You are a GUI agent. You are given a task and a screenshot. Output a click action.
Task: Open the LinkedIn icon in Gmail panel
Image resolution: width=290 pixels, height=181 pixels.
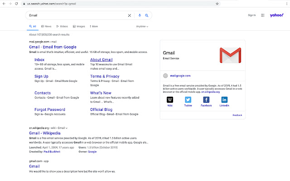pyautogui.click(x=224, y=100)
